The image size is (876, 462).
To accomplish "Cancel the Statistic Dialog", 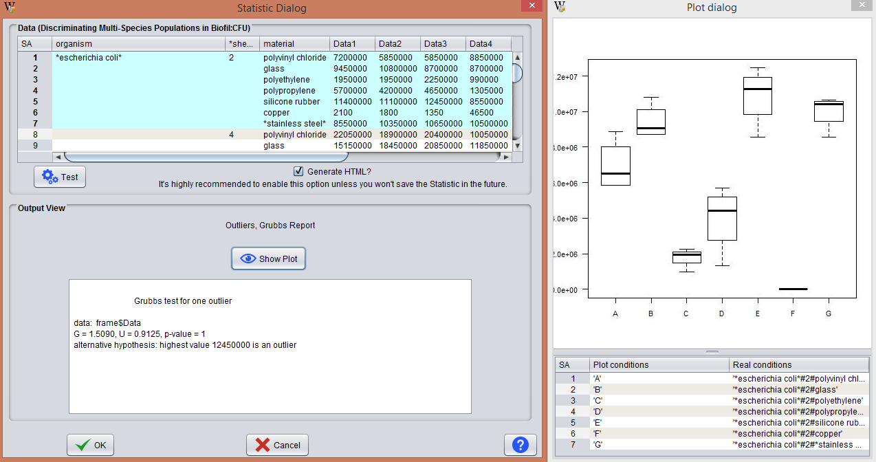I will [x=277, y=445].
